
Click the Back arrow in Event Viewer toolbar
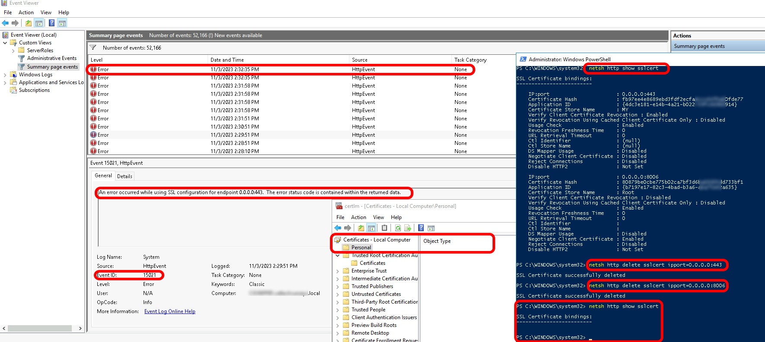pyautogui.click(x=5, y=23)
